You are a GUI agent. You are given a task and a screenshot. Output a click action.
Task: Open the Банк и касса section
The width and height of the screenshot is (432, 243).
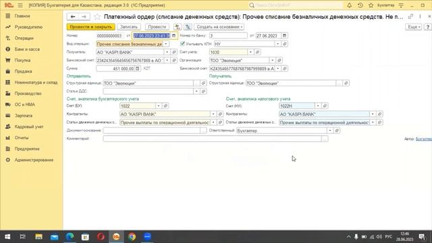[27, 49]
